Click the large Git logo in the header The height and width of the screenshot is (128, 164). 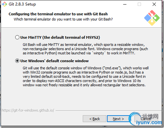tap(152, 18)
